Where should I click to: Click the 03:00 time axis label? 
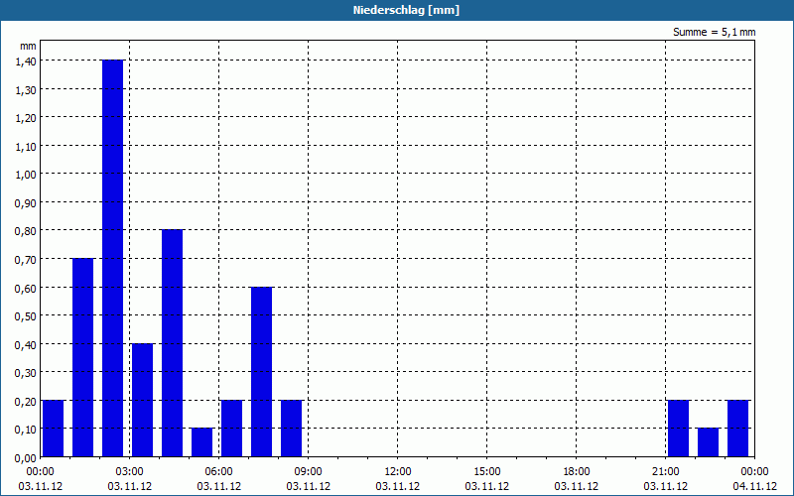pos(130,472)
